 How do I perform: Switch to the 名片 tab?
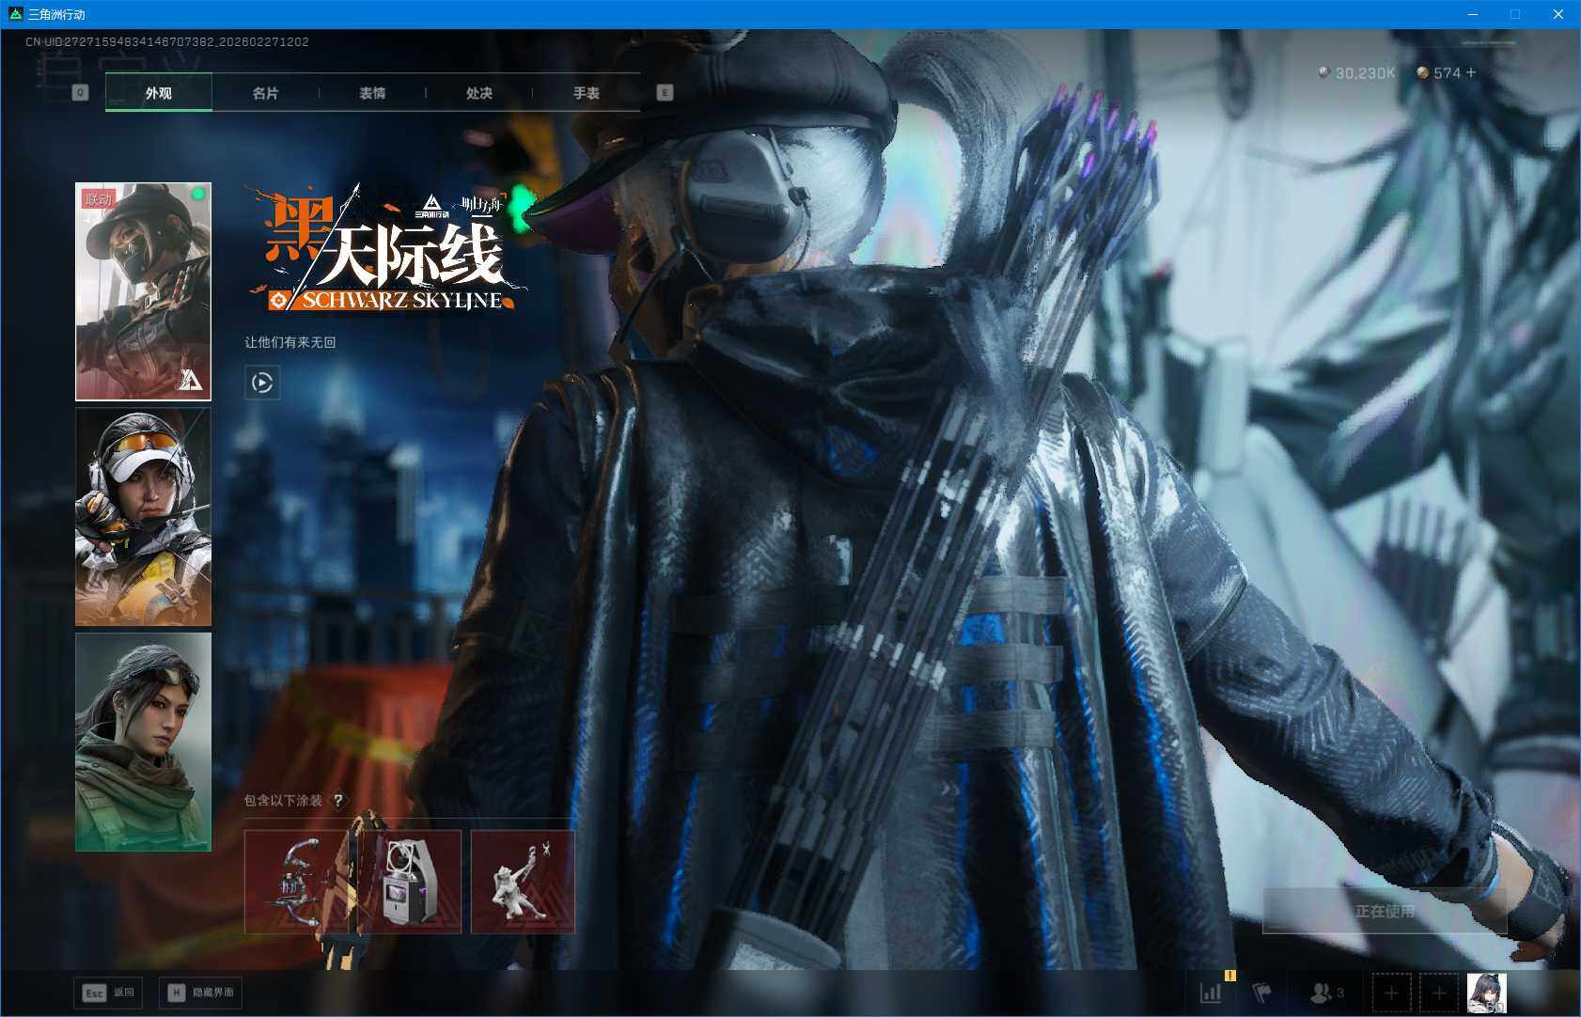[265, 93]
